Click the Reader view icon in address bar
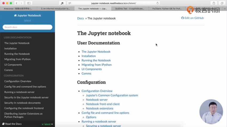Image resolution: width=227 pixels, height=127 pixels. pos(70,3)
